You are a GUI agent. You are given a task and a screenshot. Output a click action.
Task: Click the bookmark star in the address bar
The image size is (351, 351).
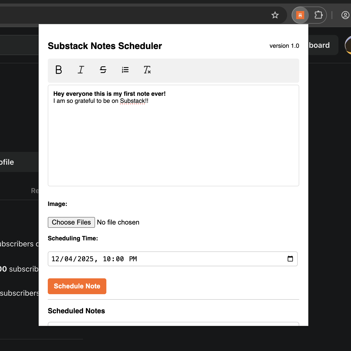coord(275,15)
